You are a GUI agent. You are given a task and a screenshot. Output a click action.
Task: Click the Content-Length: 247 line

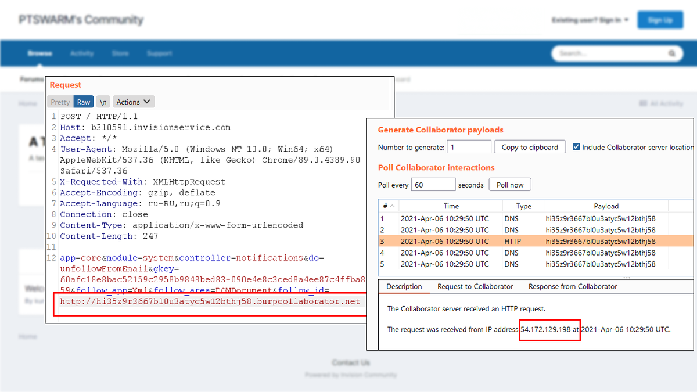(109, 236)
